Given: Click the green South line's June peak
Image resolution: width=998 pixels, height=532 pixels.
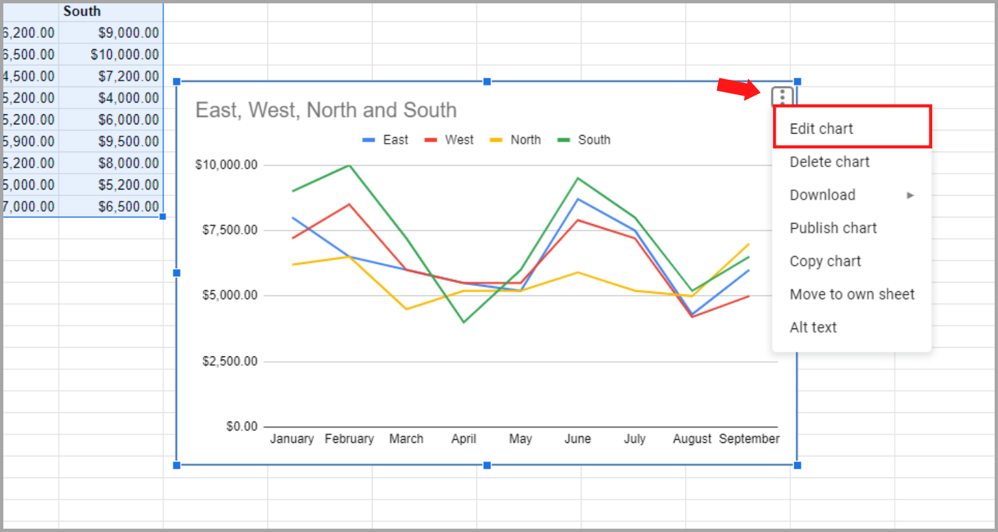Looking at the screenshot, I should point(578,178).
